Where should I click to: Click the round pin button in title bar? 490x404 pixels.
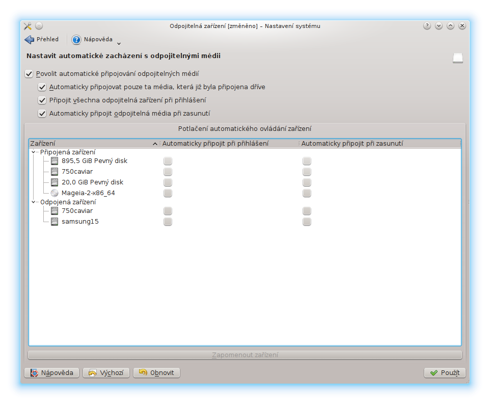pyautogui.click(x=39, y=26)
